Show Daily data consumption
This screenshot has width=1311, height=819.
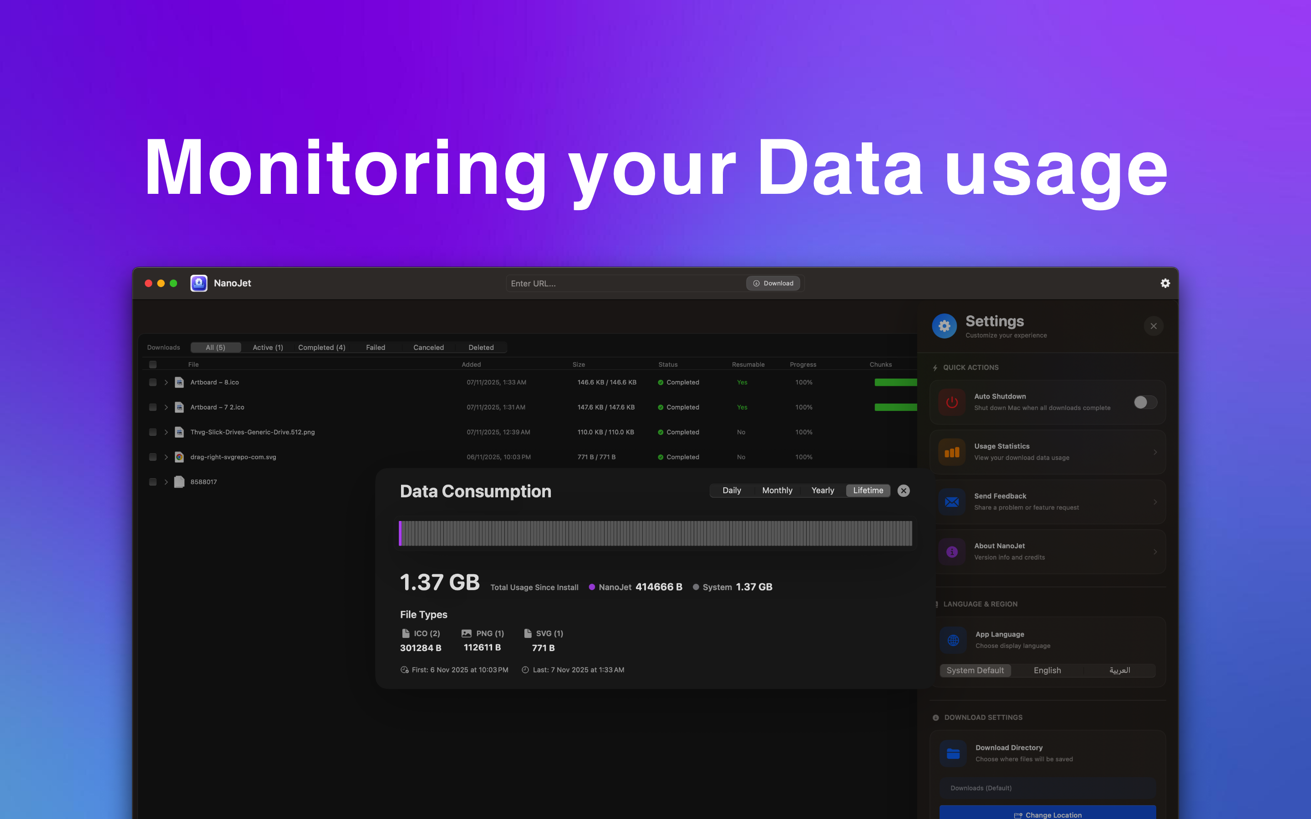point(732,491)
